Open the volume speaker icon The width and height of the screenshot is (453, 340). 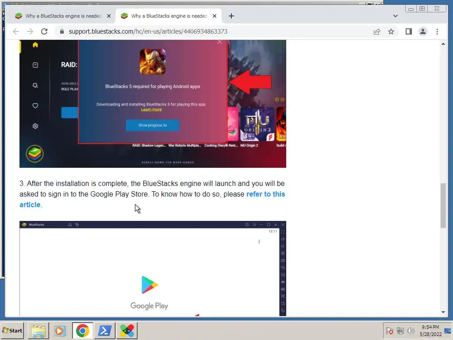[411, 330]
